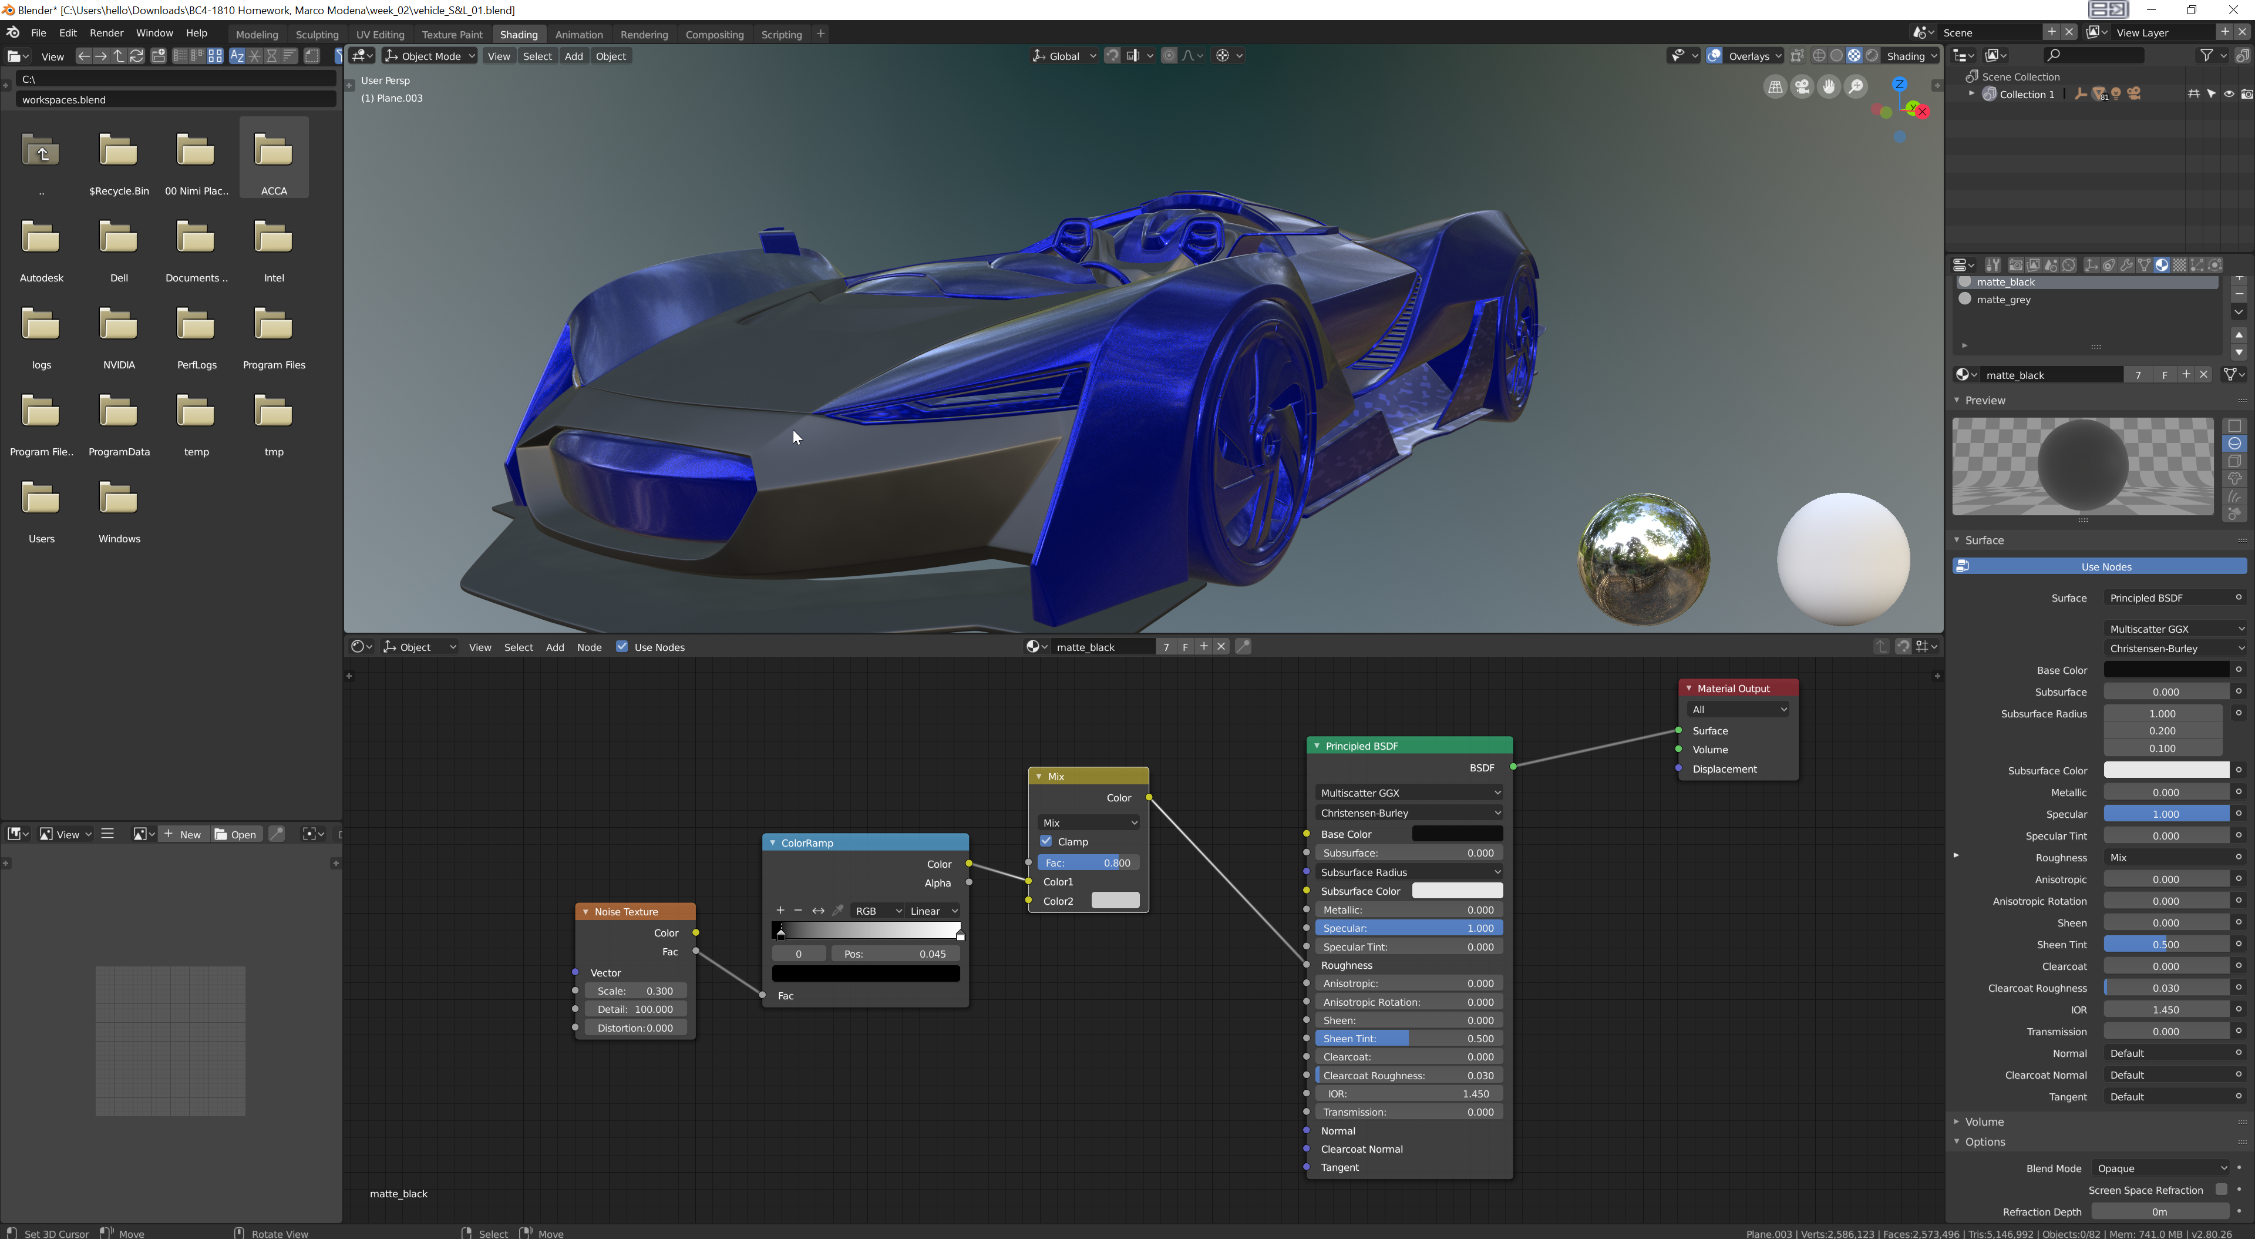Switch viewport to wireframe shading mode

(x=1819, y=56)
